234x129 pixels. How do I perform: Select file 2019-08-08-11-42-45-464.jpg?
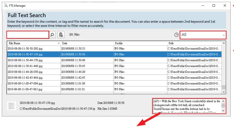click(x=25, y=78)
